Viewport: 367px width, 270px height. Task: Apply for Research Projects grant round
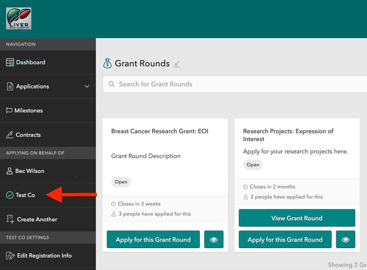pos(285,240)
